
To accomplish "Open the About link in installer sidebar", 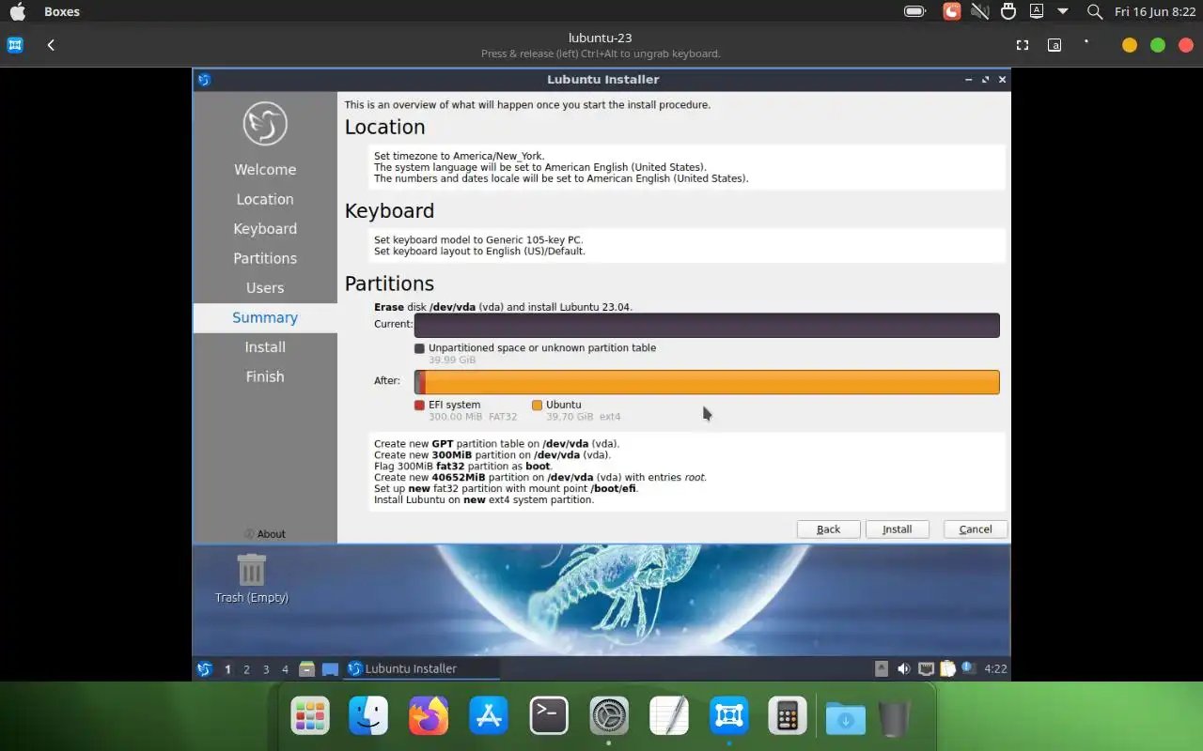I will click(265, 534).
